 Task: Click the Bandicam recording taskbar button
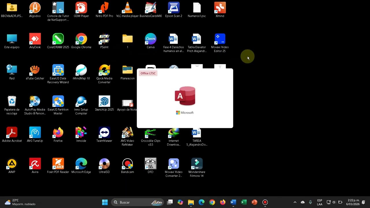click(x=265, y=202)
